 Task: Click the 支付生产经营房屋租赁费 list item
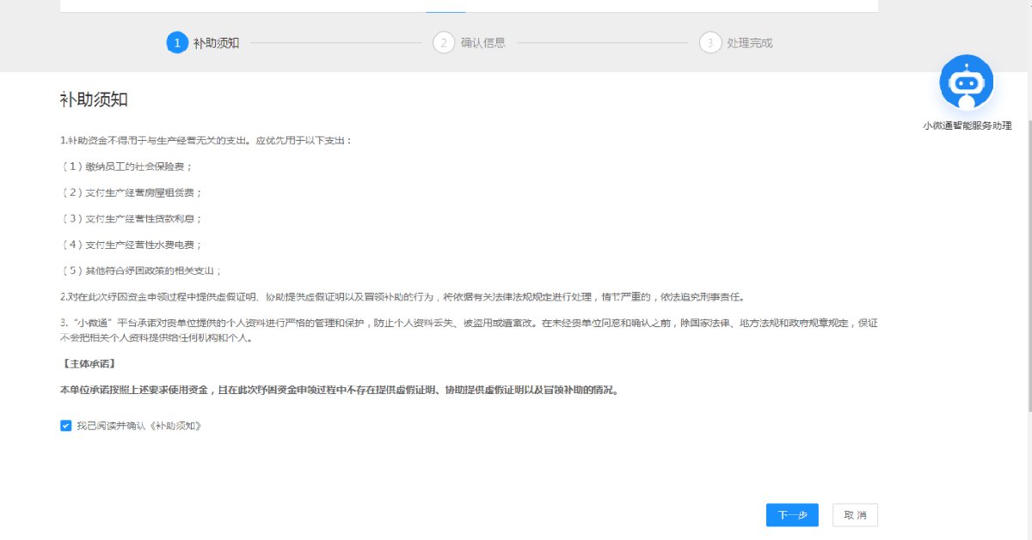(x=132, y=192)
